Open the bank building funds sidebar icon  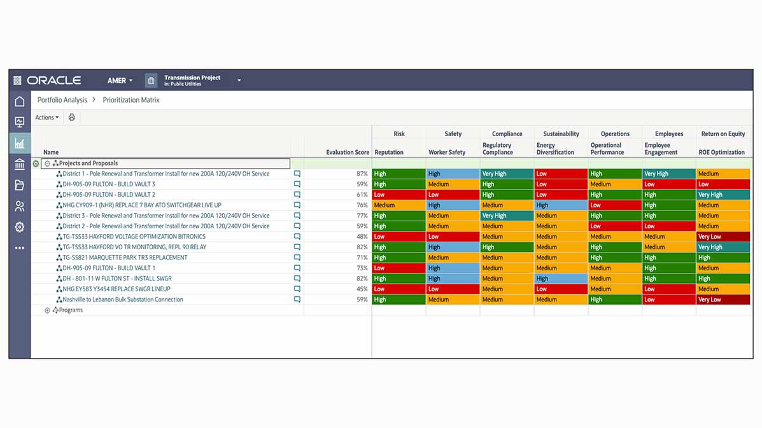coord(20,165)
